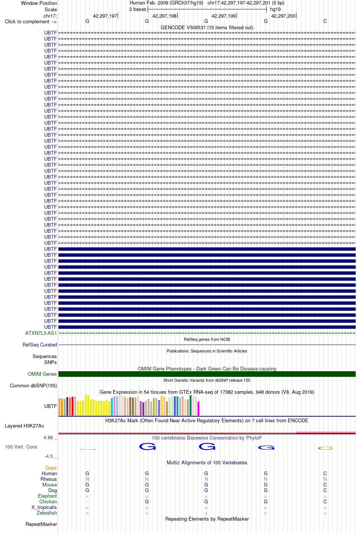The height and width of the screenshot is (533, 356).
Task: Open the RefSeq Curated track label
Action: pyautogui.click(x=40, y=345)
